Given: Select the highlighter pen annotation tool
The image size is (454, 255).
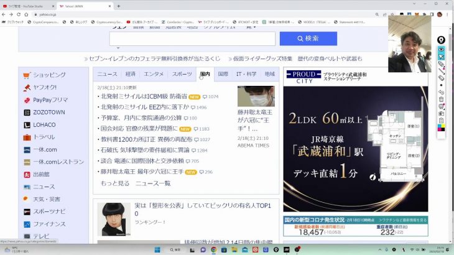Looking at the screenshot, I should (441, 64).
